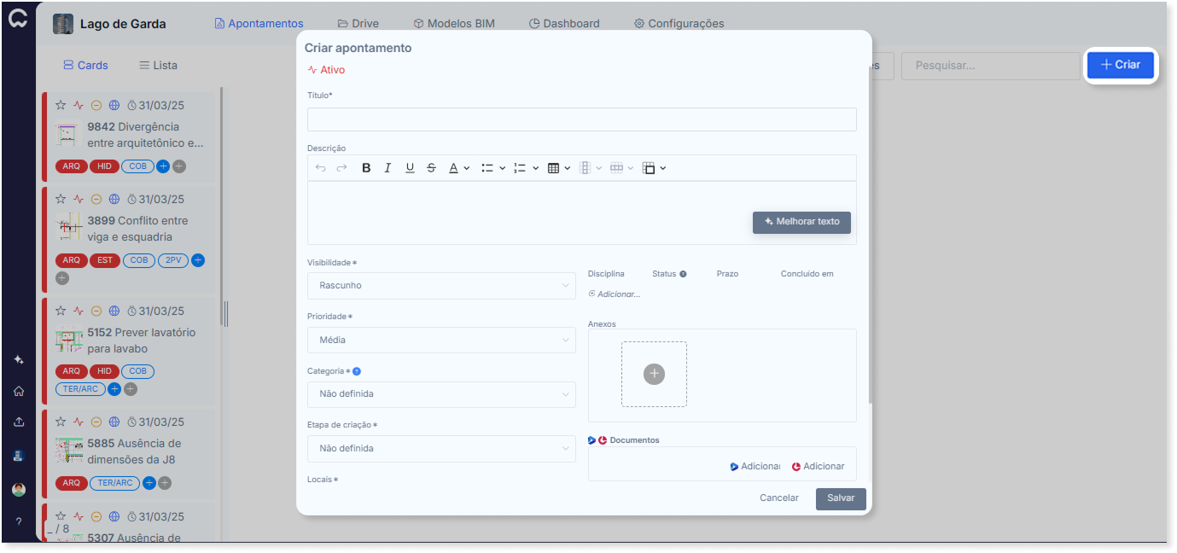Click the Adicionar link with blue icon

pyautogui.click(x=755, y=467)
